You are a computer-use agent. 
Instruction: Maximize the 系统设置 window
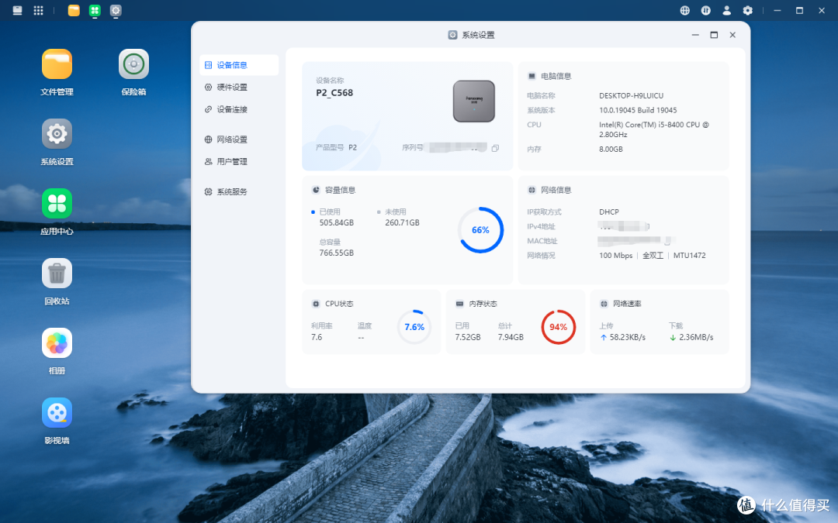(x=714, y=35)
